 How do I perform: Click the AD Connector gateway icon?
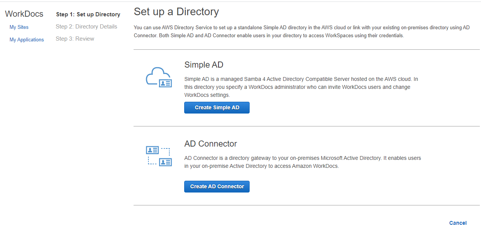click(159, 156)
